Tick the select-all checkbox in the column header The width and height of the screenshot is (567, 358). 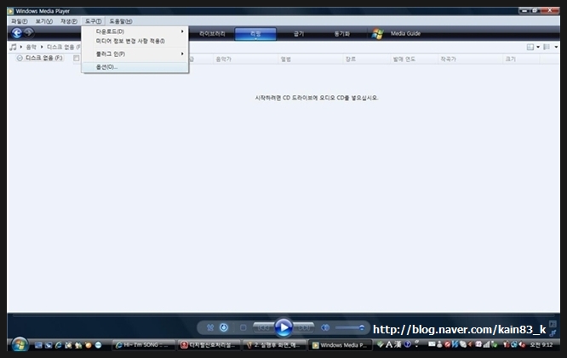77,58
